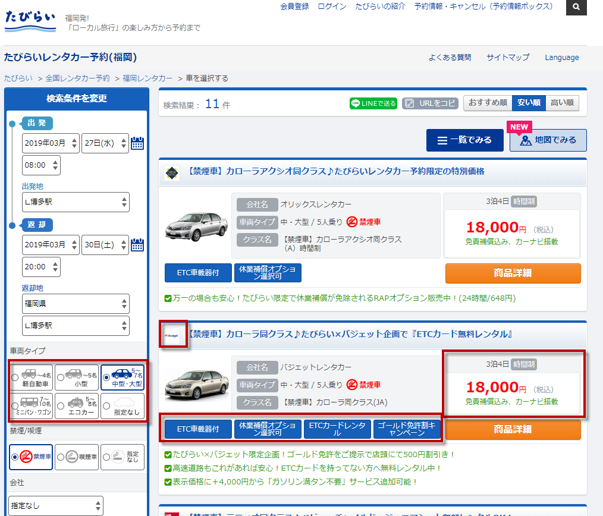603x516 pixels.
Task: Sort by 安い順 tab
Action: (529, 103)
